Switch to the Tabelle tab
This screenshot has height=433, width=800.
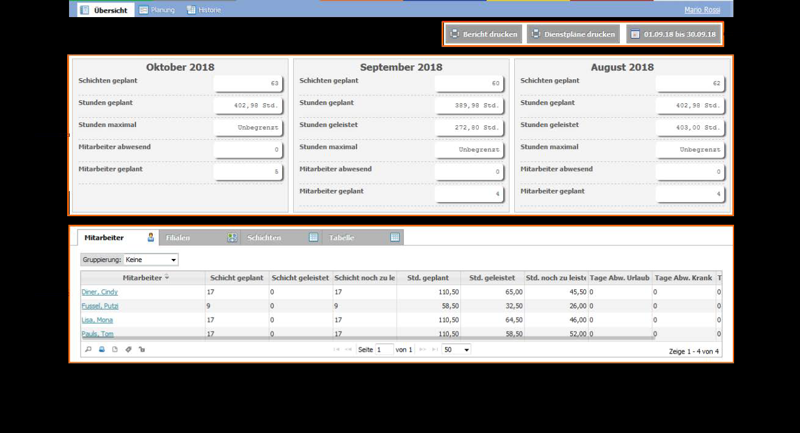click(363, 238)
